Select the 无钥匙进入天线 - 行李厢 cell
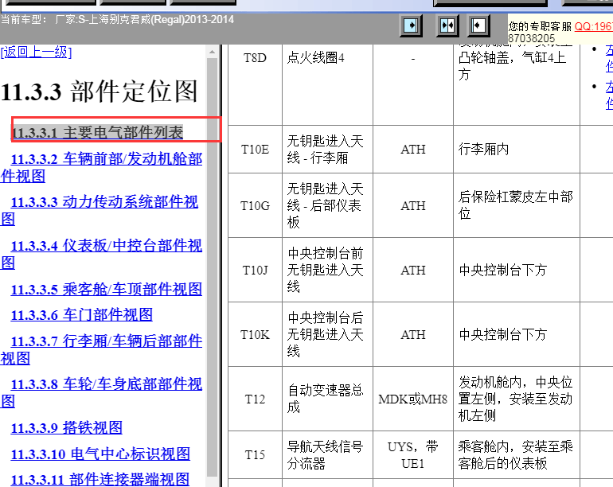 pyautogui.click(x=327, y=150)
